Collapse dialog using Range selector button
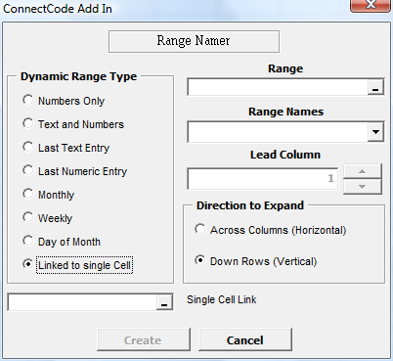Viewport: 393px width, 361px height. tap(375, 87)
